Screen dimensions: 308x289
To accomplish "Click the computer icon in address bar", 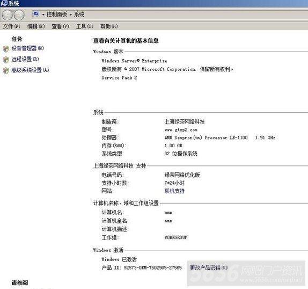I will tap(36, 14).
